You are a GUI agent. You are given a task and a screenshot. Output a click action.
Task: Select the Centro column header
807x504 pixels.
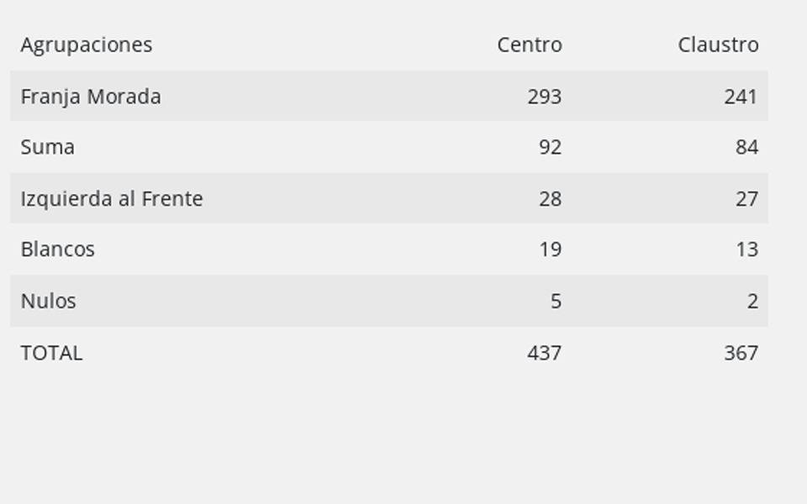[x=530, y=45]
